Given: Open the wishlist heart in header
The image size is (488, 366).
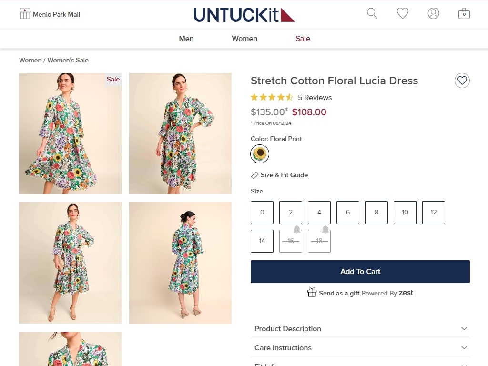Looking at the screenshot, I should pyautogui.click(x=402, y=13).
